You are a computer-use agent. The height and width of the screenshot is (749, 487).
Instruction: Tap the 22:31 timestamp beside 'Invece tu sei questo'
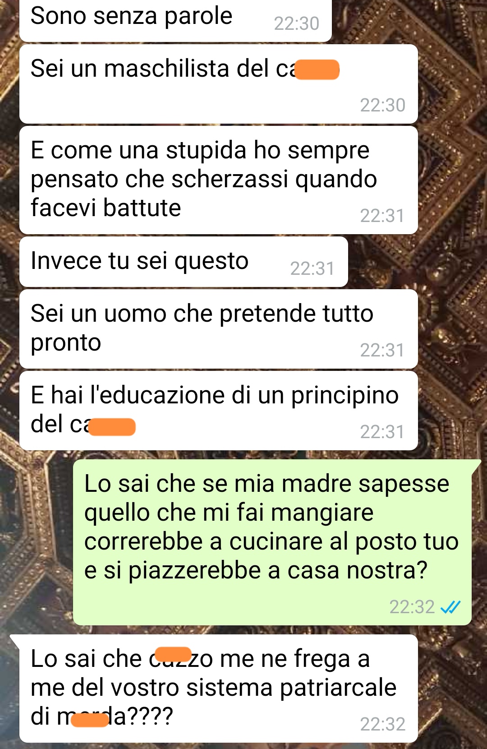(x=312, y=268)
